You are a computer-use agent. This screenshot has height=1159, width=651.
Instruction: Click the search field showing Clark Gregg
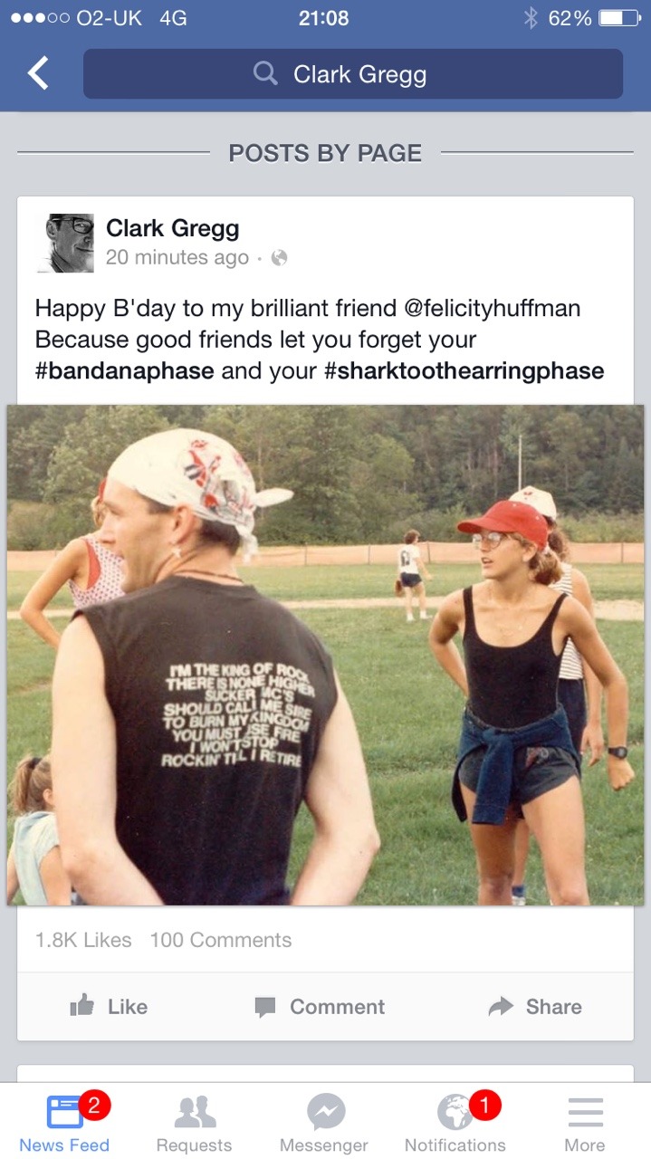pyautogui.click(x=353, y=73)
